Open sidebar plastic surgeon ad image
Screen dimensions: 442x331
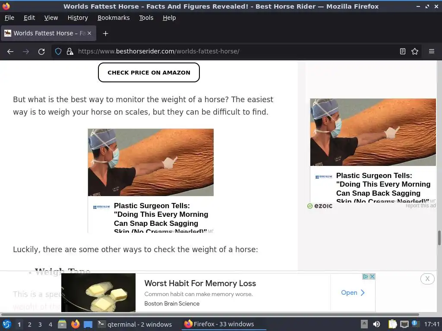373,132
